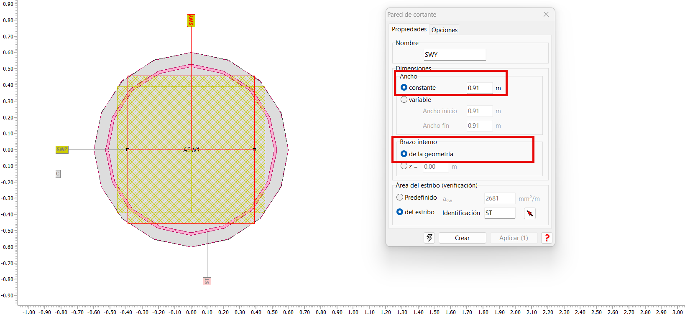Open the Propiedades tab
The height and width of the screenshot is (317, 685).
click(x=409, y=29)
